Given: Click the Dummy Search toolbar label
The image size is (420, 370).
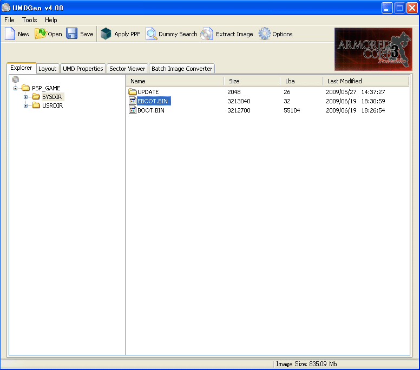Looking at the screenshot, I should pos(178,34).
